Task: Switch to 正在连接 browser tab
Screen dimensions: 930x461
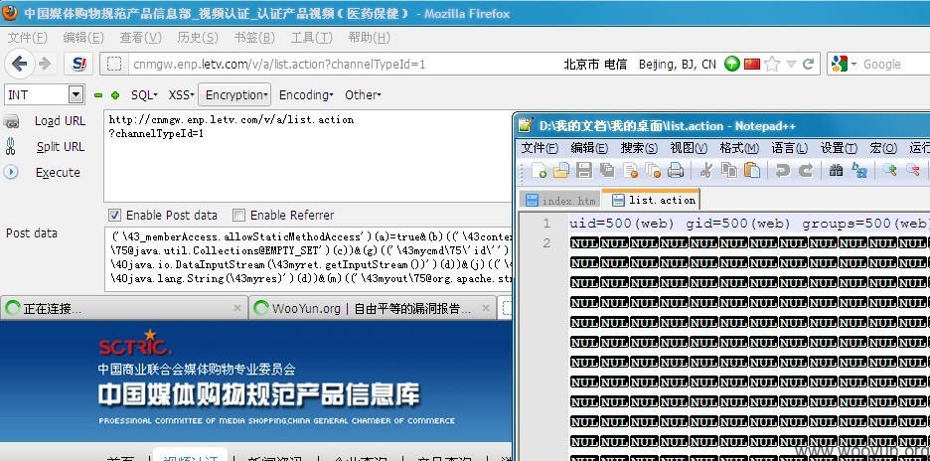Action: coord(123,308)
